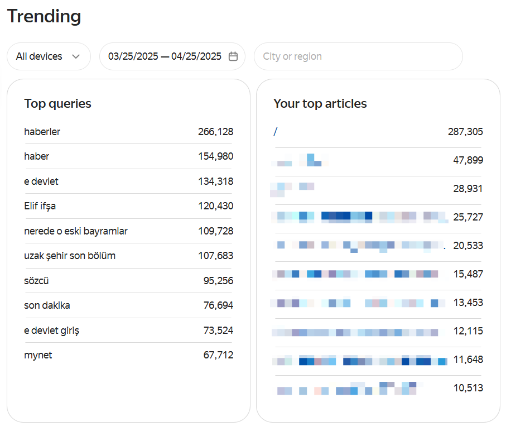Click the "son dakika" query
Screen dimensions: 511x431
(x=47, y=306)
